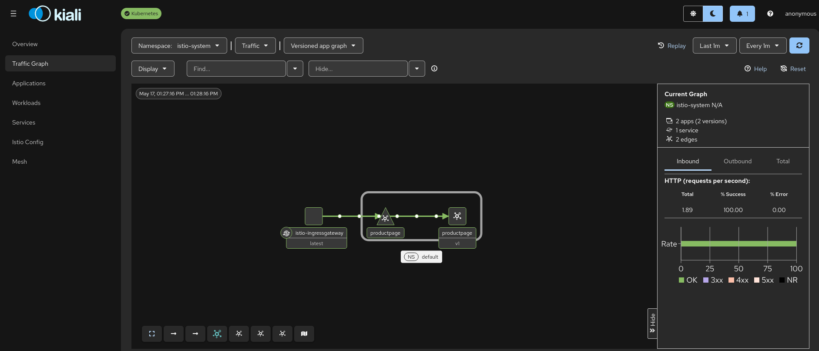Image resolution: width=819 pixels, height=351 pixels.
Task: Toggle the graph legend map icon
Action: [304, 334]
